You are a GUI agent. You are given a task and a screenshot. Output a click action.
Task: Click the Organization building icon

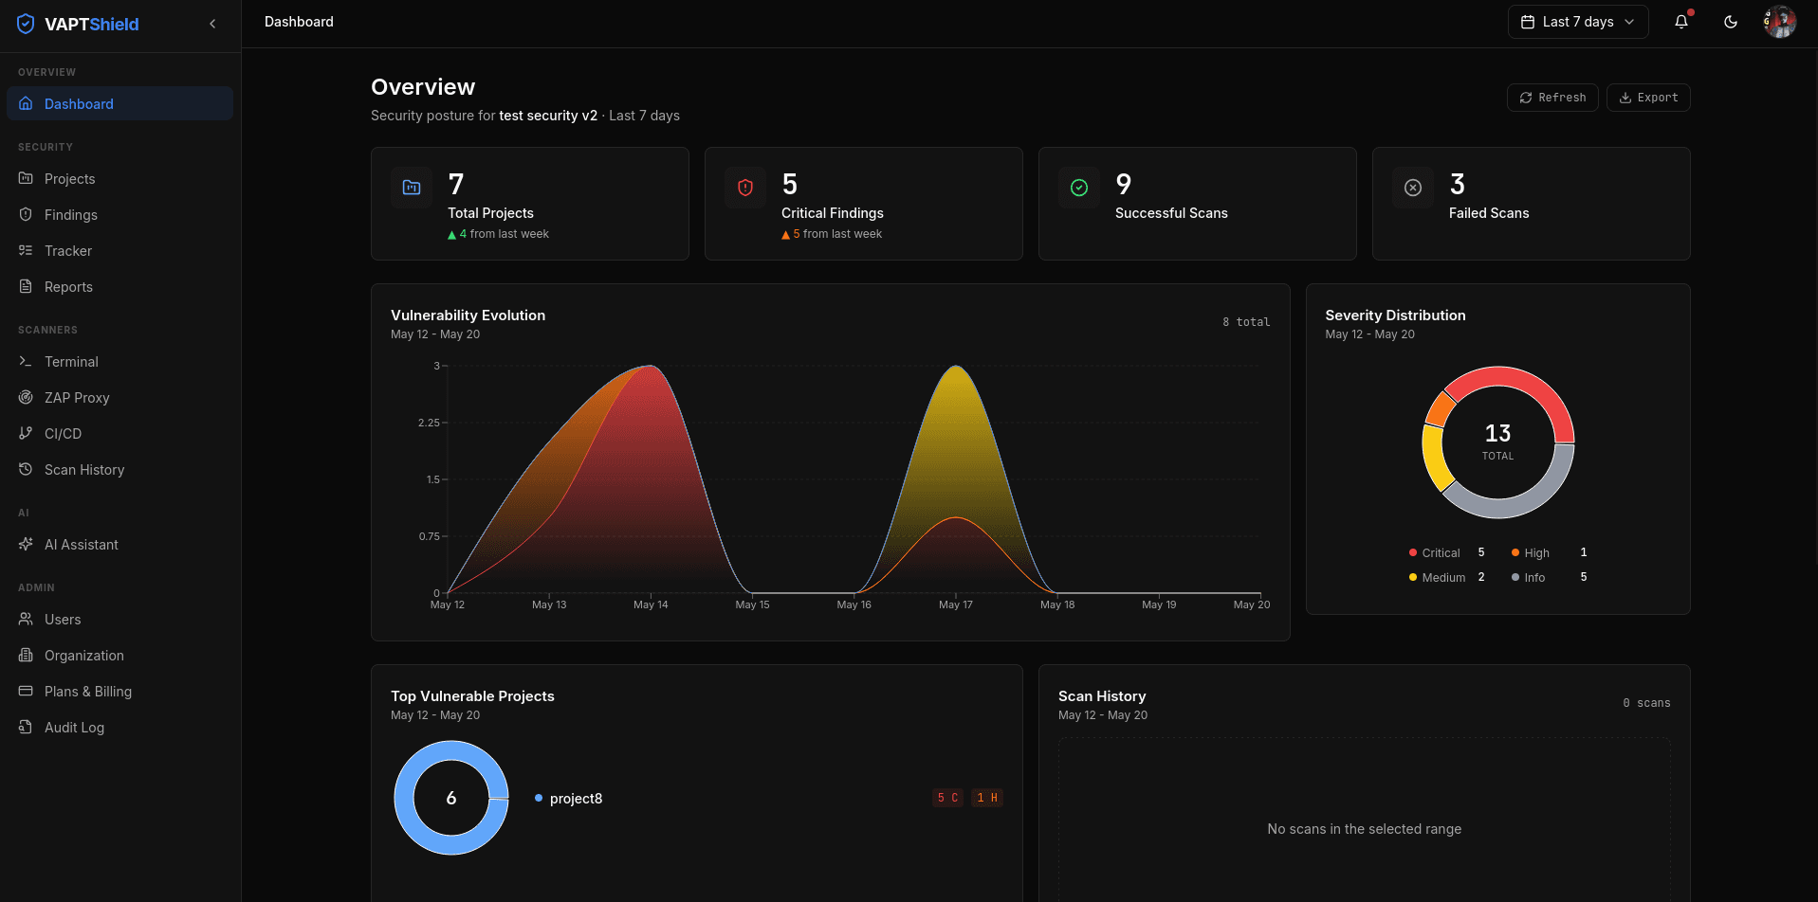click(26, 655)
